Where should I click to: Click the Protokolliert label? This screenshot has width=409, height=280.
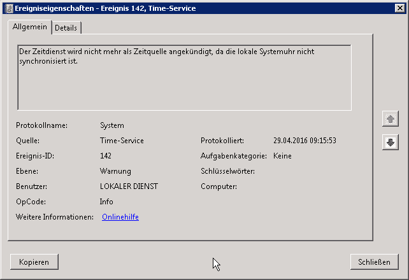222,141
